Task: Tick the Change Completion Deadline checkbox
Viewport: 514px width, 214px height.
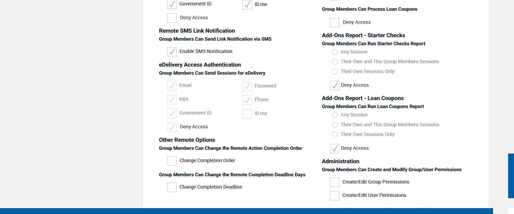Action: 172,187
